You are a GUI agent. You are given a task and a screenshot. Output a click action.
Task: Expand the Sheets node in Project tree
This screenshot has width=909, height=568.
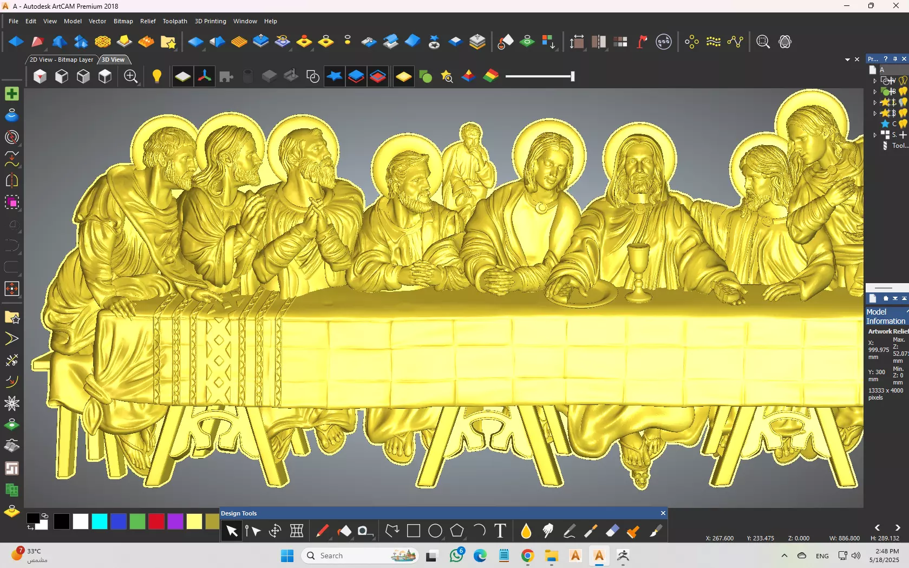pyautogui.click(x=875, y=135)
